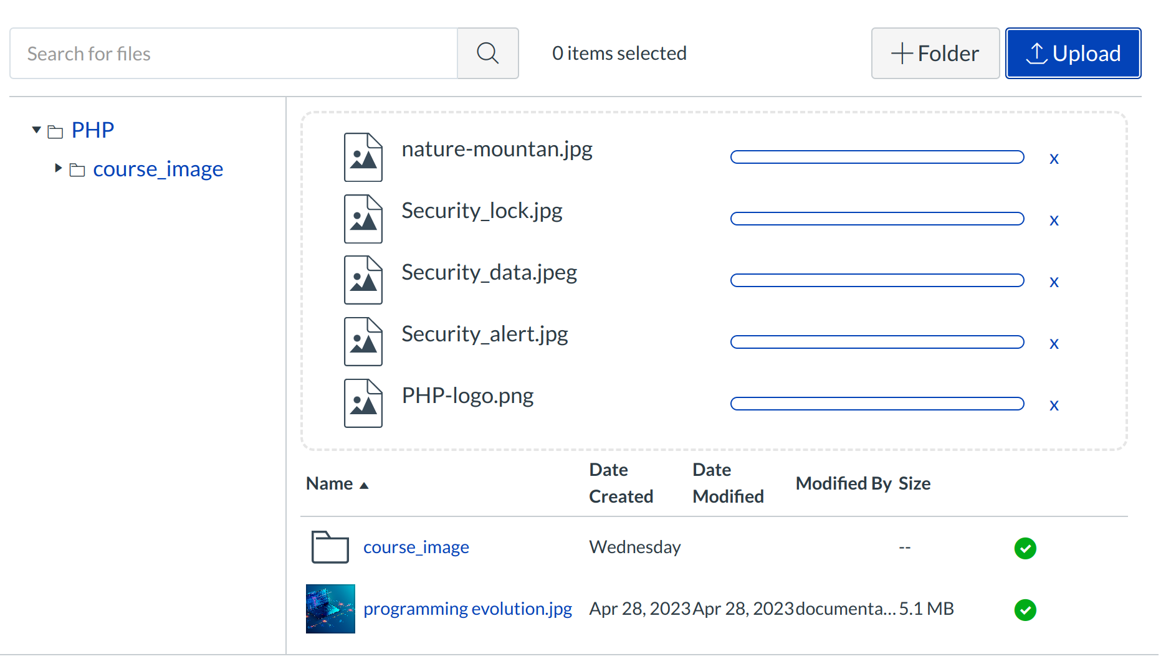The image size is (1171, 664).
Task: Sort by Date Created column header
Action: pyautogui.click(x=621, y=483)
